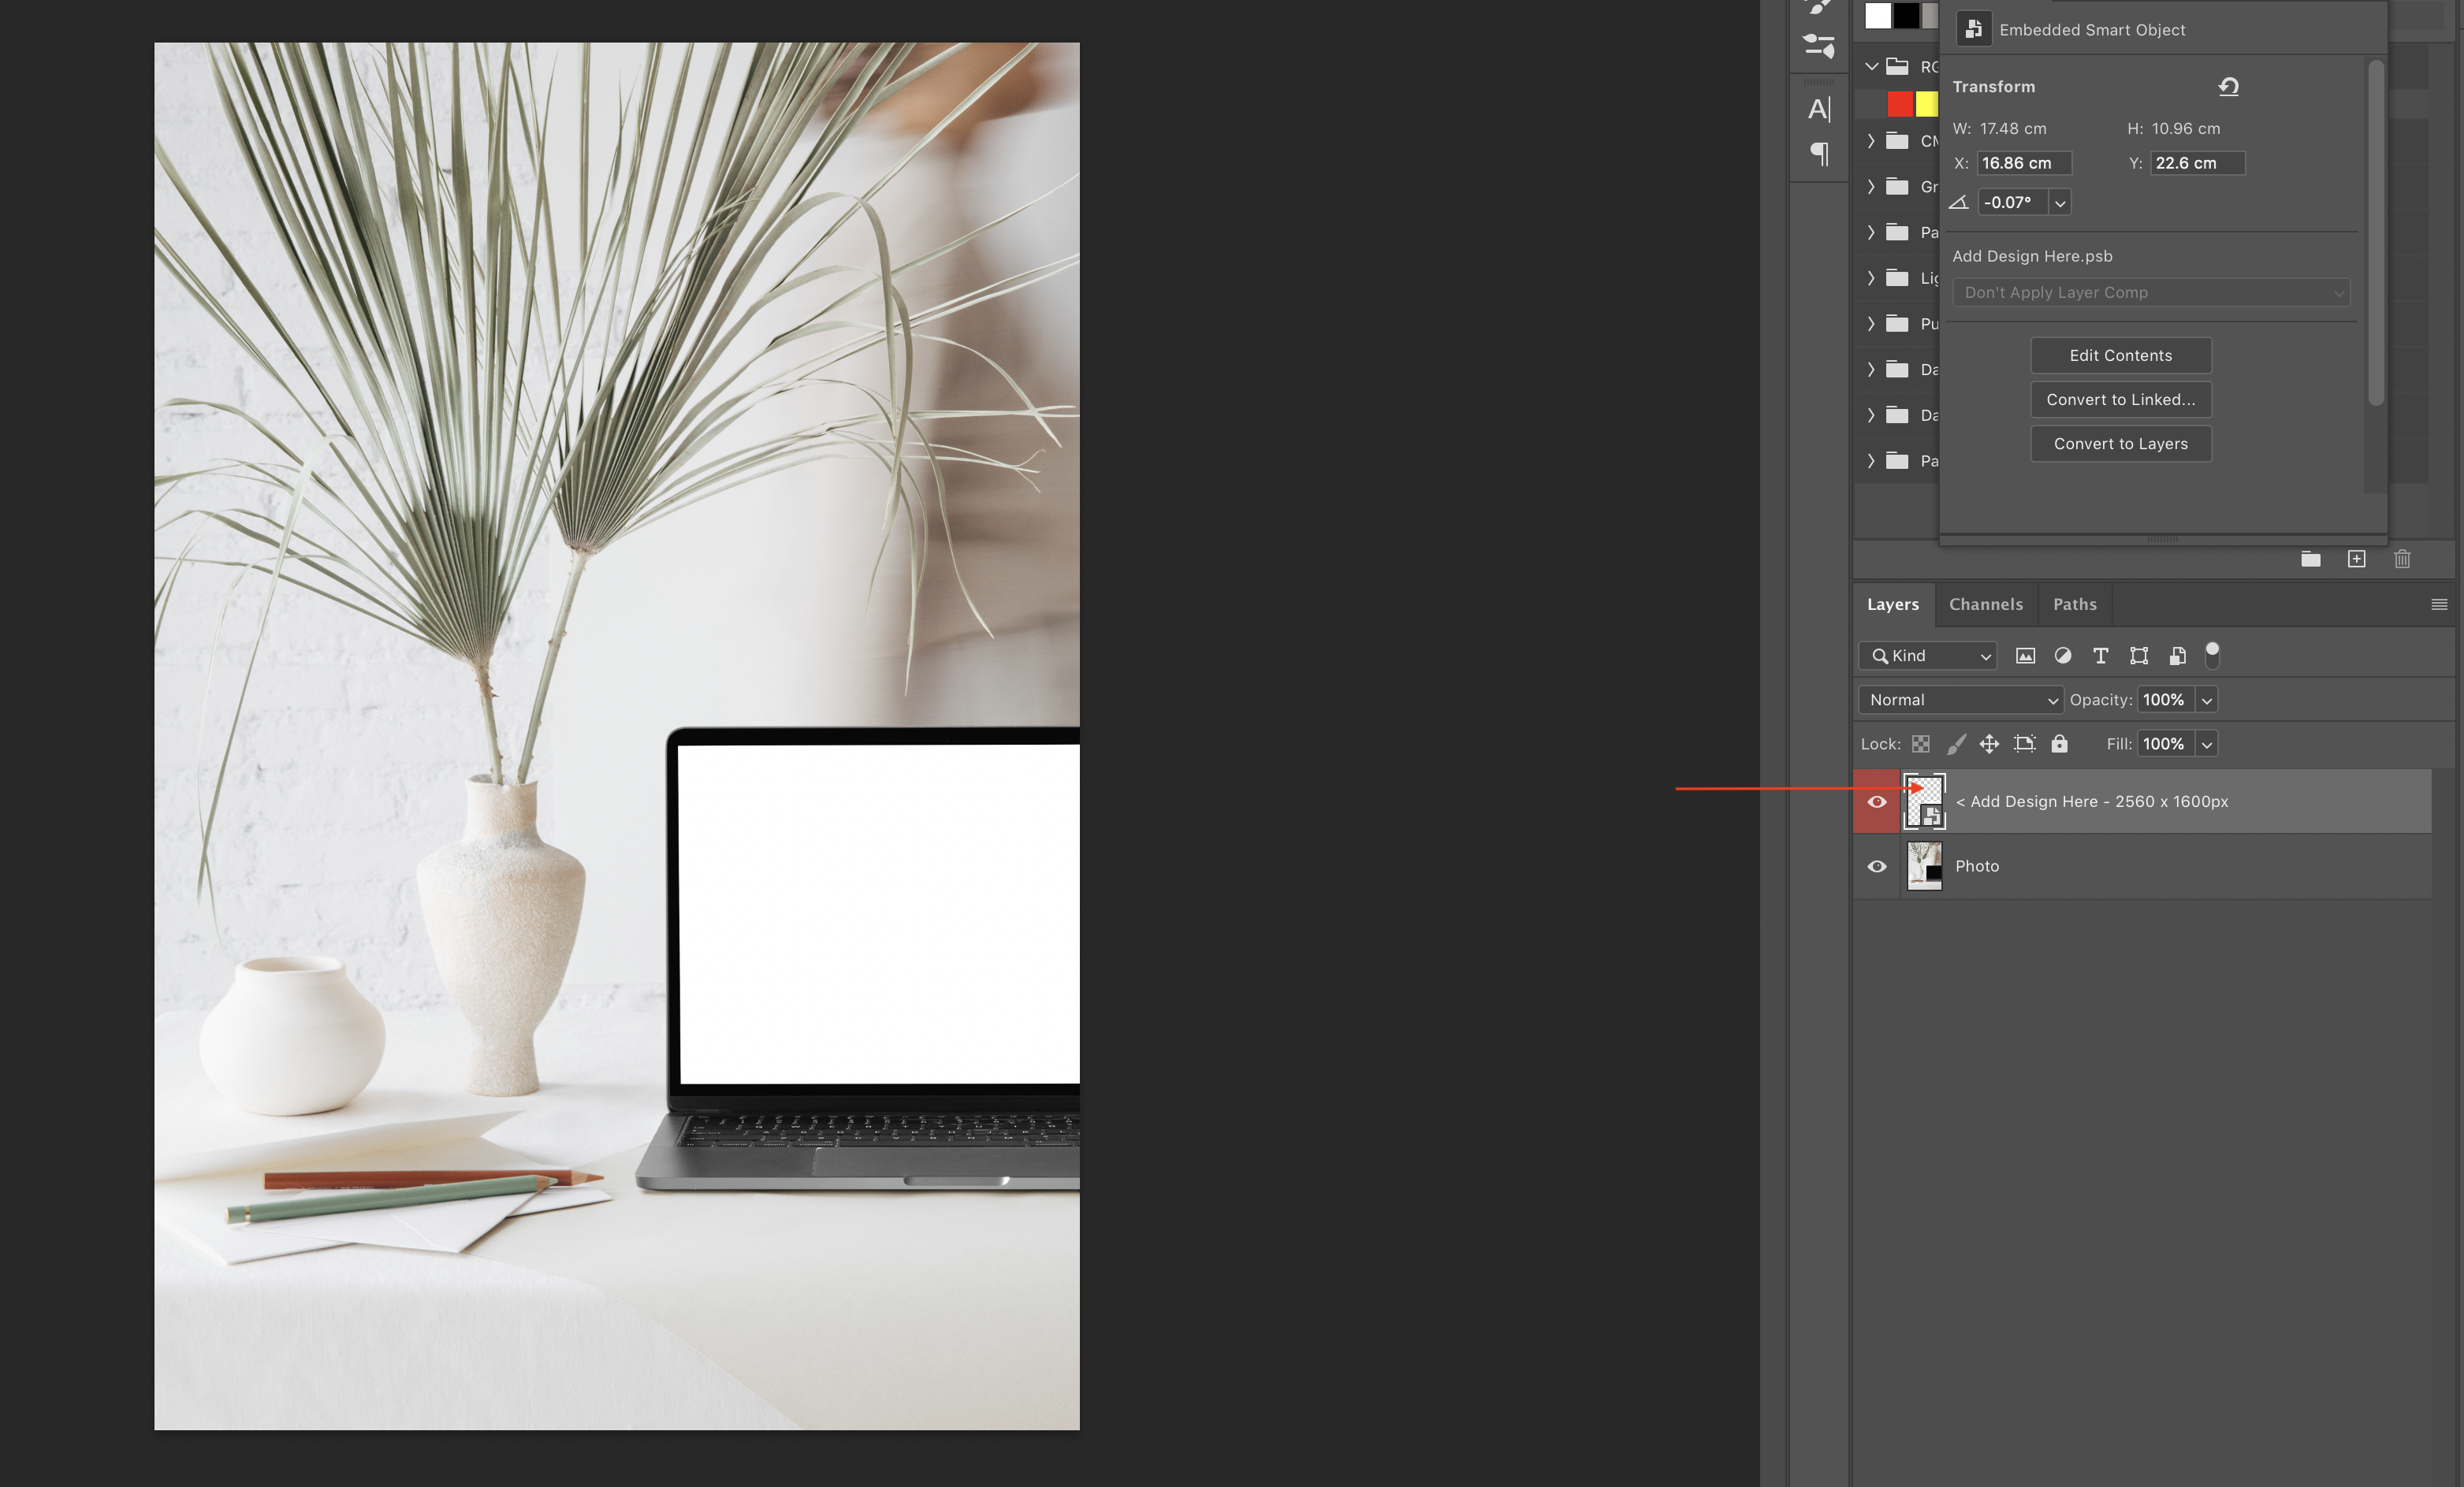Hide the Photo layer visibility
The image size is (2464, 1487).
1877,867
